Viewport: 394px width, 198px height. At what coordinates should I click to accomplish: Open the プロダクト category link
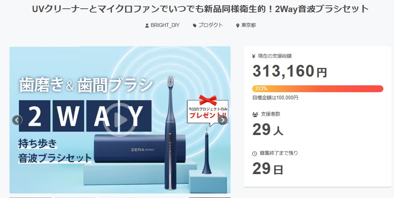coord(210,25)
